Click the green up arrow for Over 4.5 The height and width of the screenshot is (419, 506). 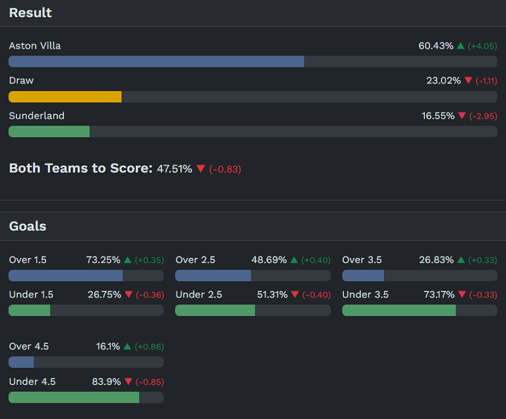point(127,346)
